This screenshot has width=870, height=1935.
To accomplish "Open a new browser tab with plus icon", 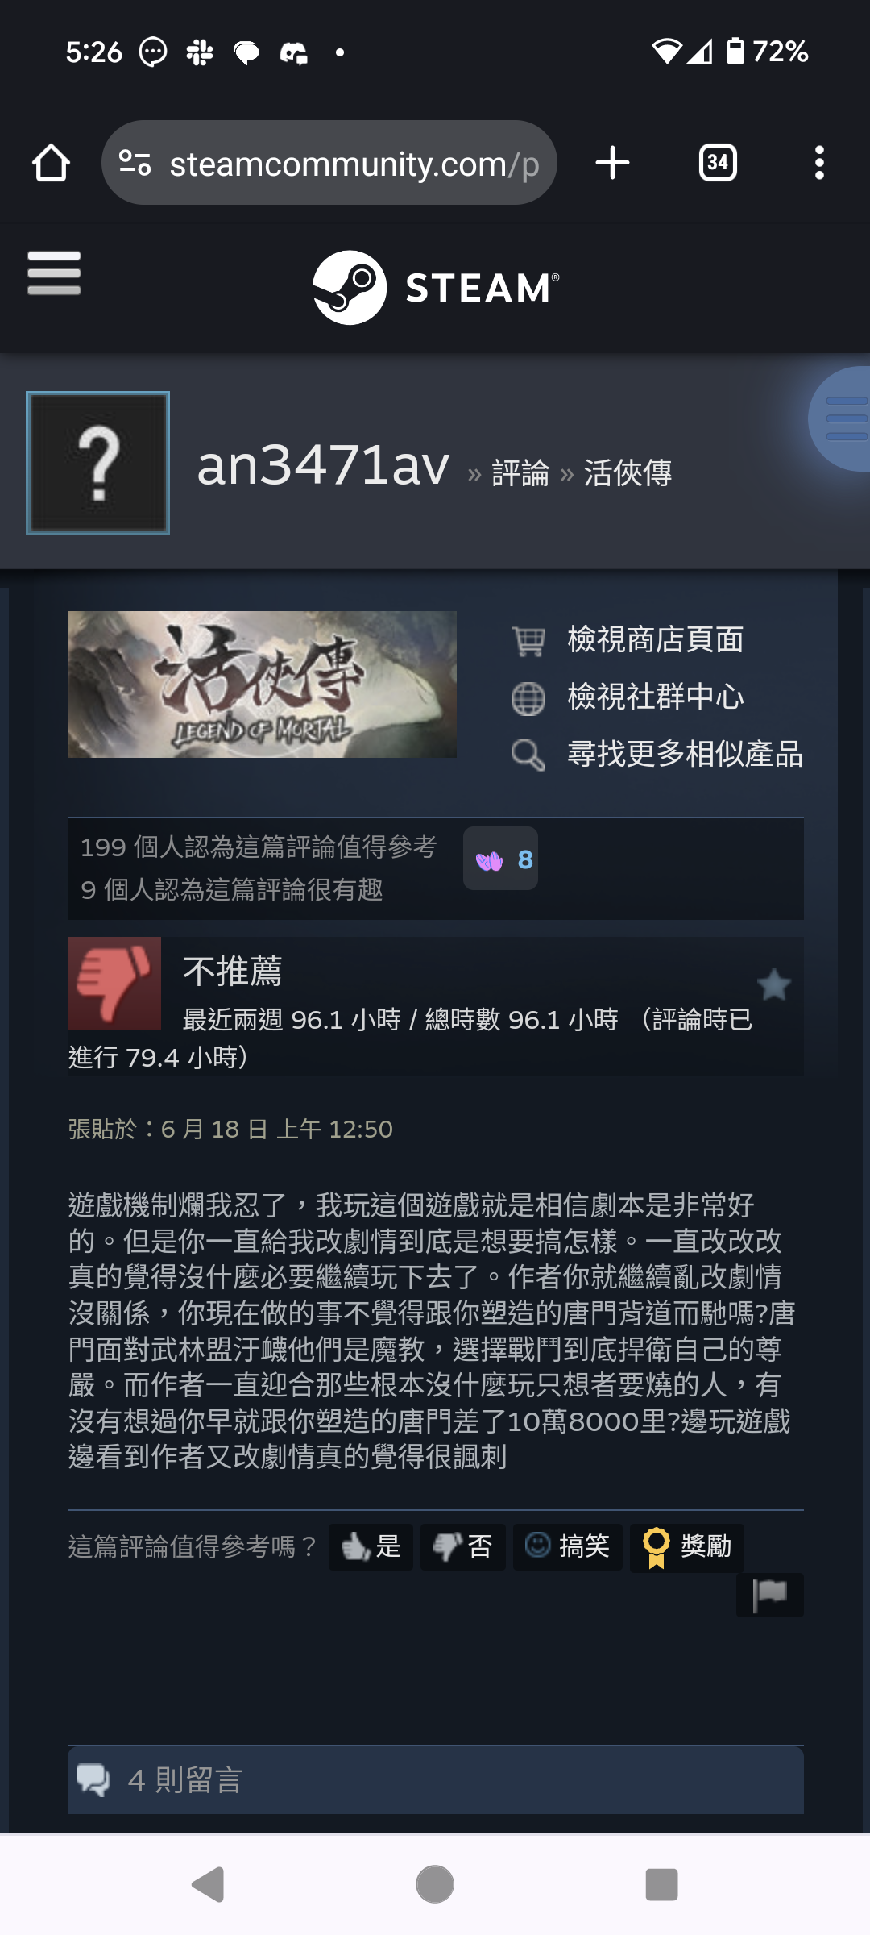I will (612, 163).
